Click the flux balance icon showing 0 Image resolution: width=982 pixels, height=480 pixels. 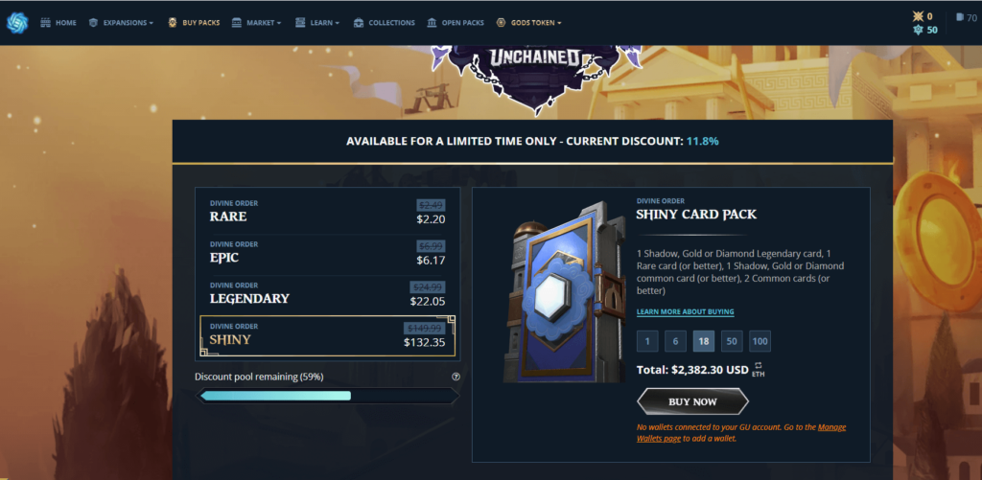pyautogui.click(x=918, y=16)
